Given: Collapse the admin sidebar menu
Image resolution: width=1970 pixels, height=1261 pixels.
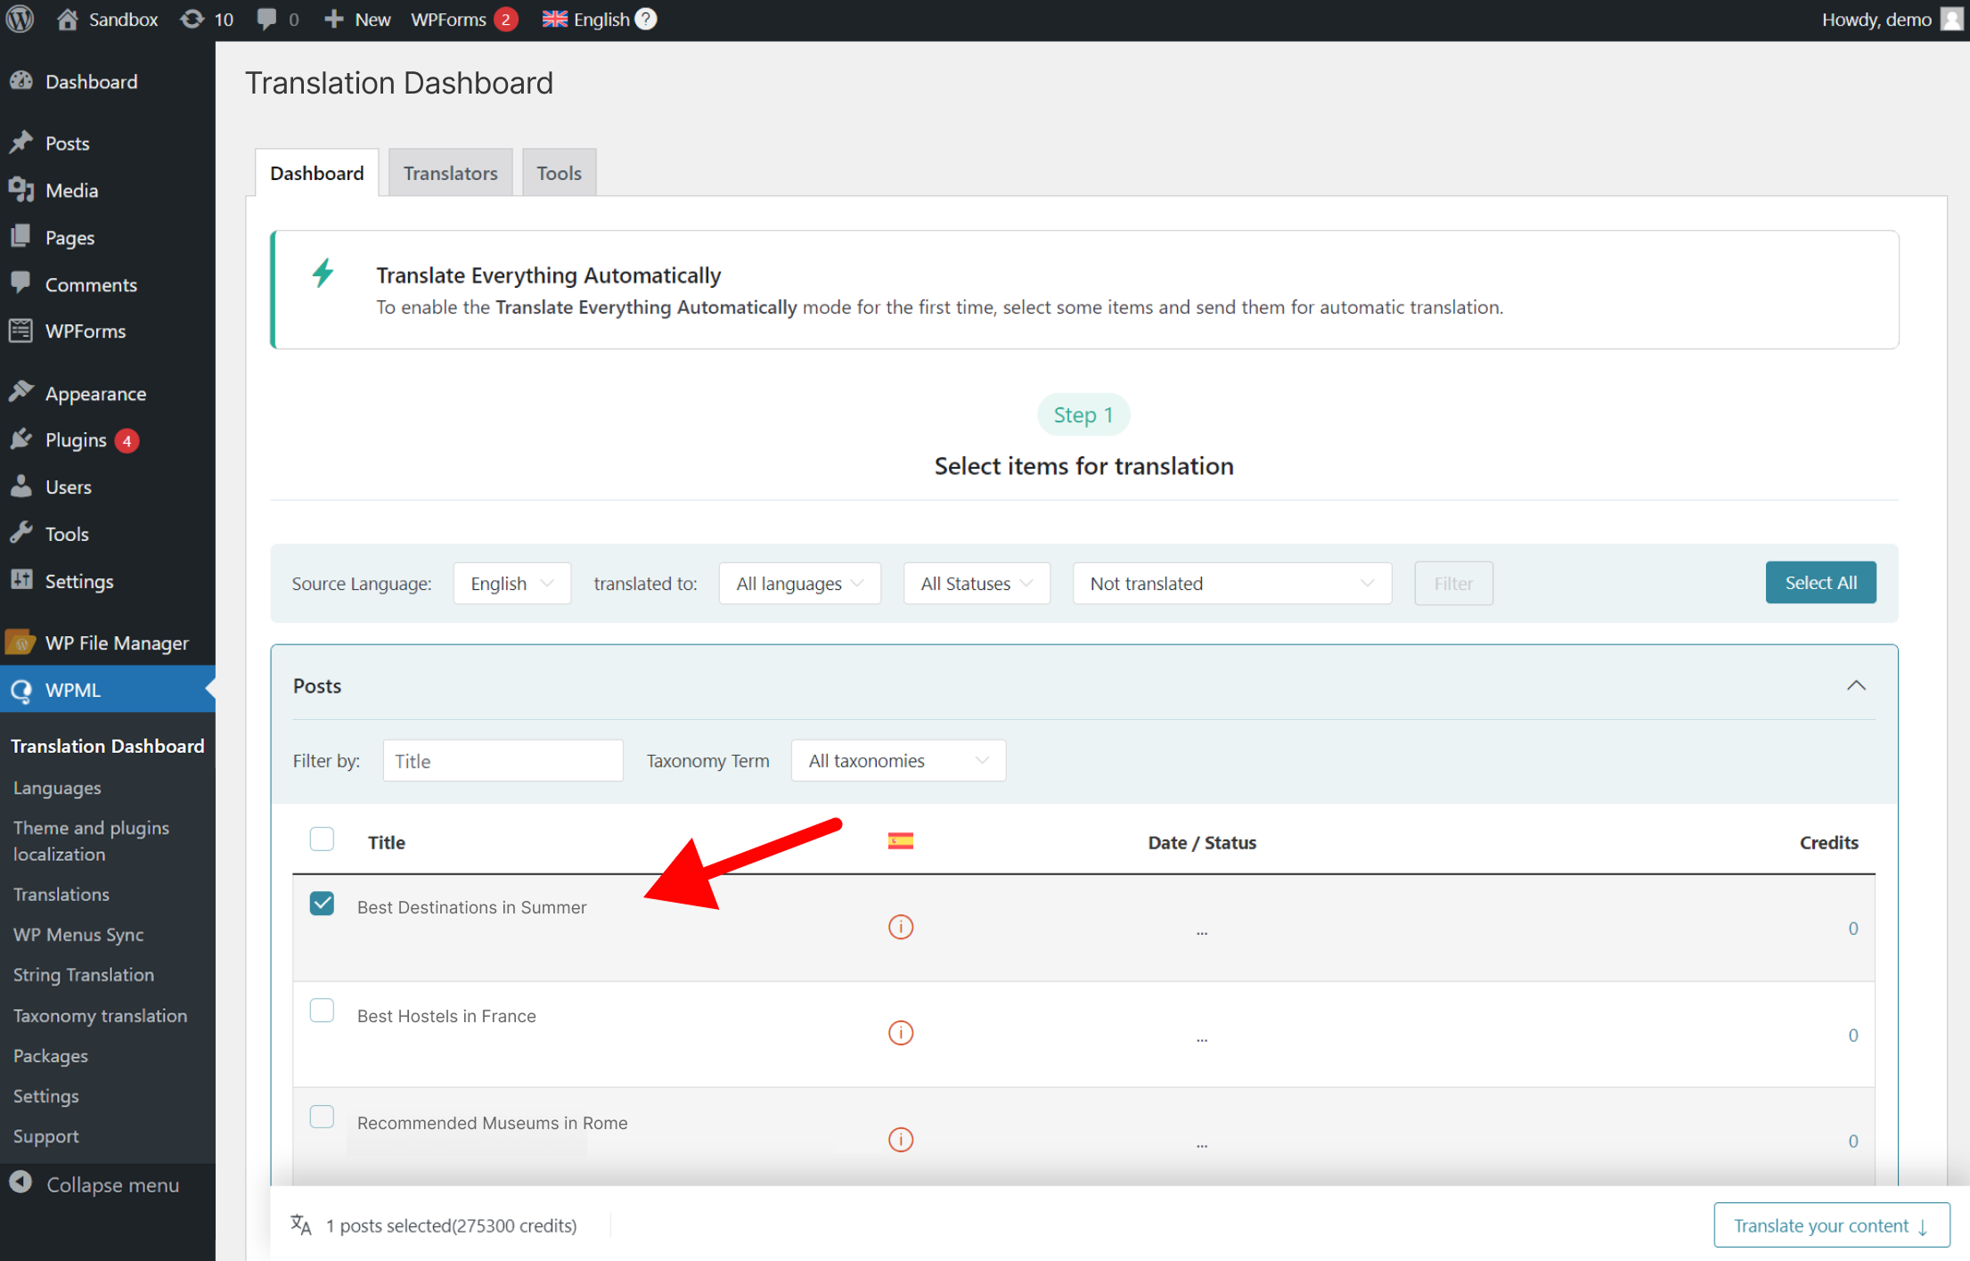Looking at the screenshot, I should click(x=108, y=1184).
